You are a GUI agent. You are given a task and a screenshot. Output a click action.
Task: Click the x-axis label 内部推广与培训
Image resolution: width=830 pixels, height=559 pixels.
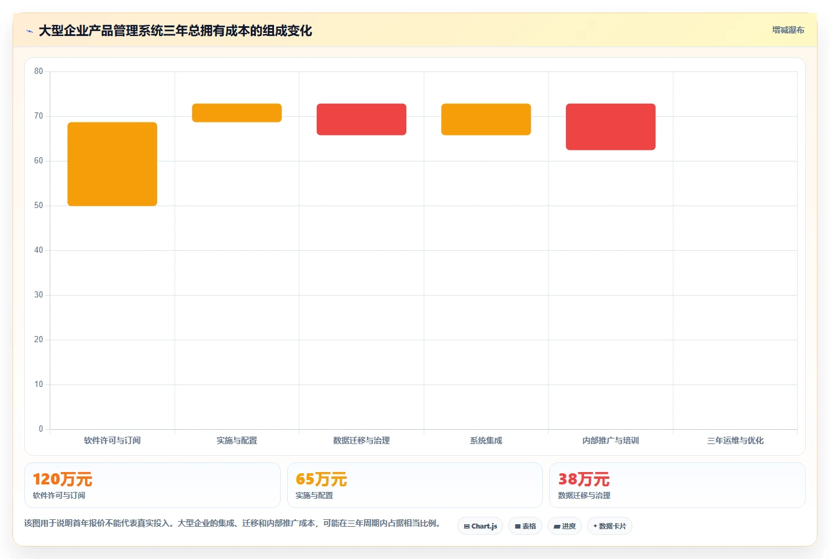pos(611,440)
